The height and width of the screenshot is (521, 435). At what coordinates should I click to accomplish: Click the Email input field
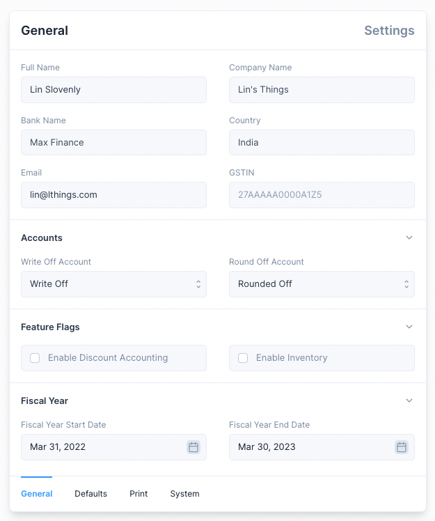(x=113, y=195)
